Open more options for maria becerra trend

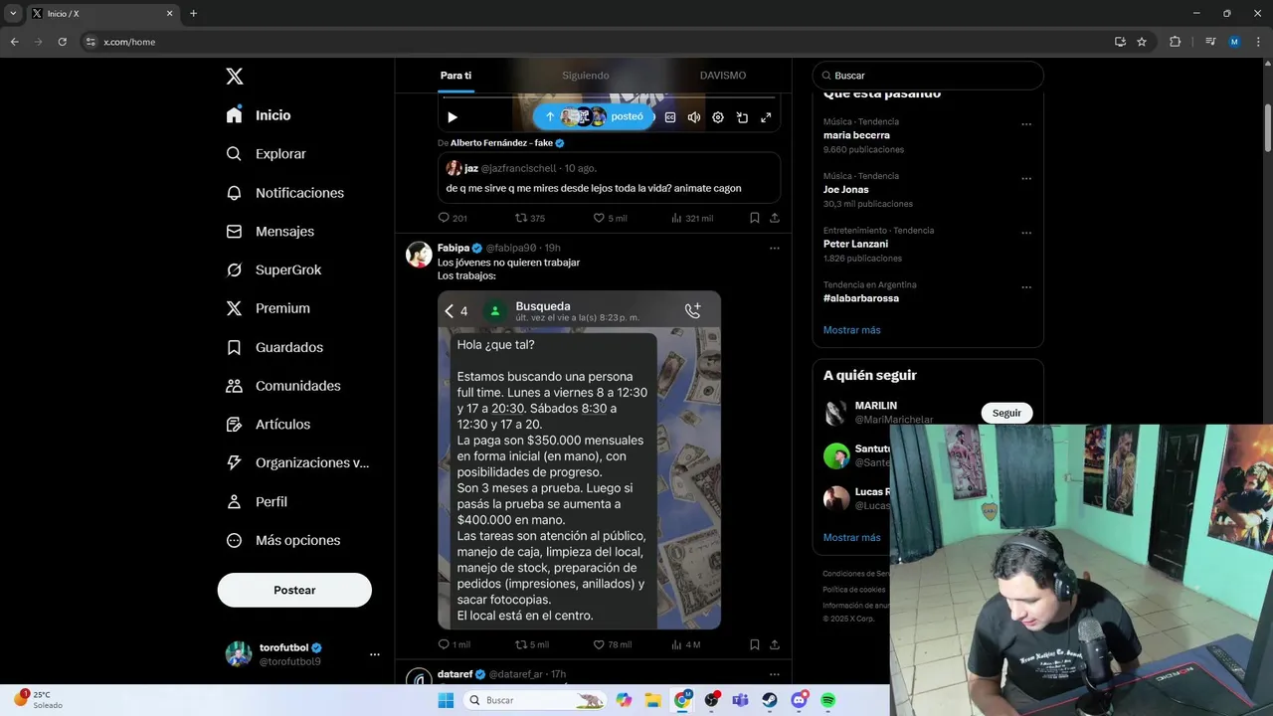coord(1026,124)
